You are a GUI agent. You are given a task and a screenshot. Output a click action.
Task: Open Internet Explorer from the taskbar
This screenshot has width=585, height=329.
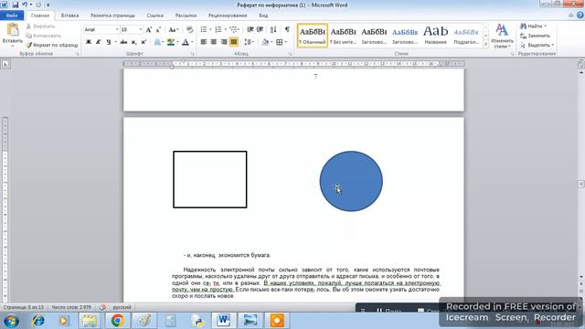click(38, 321)
